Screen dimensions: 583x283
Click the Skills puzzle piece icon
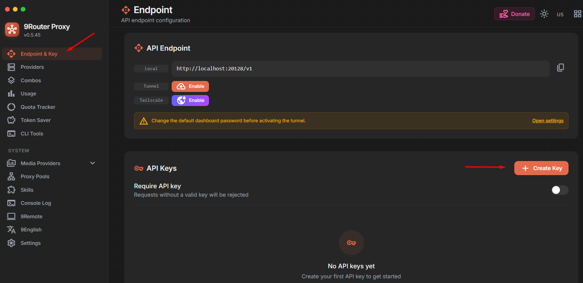point(11,190)
